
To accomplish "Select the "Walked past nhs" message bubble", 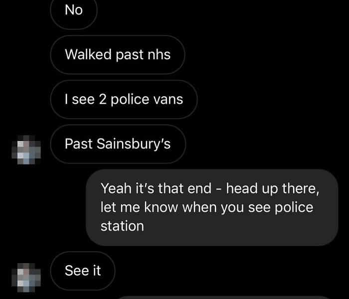I will pos(118,55).
